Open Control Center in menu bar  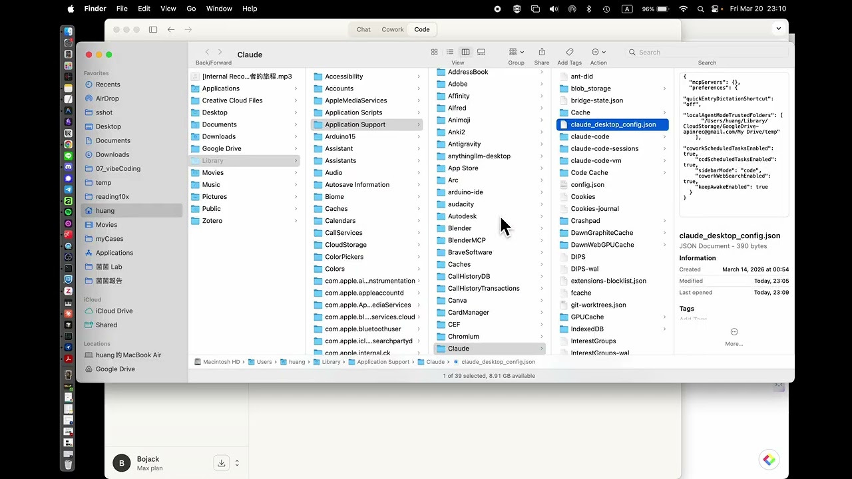(716, 9)
